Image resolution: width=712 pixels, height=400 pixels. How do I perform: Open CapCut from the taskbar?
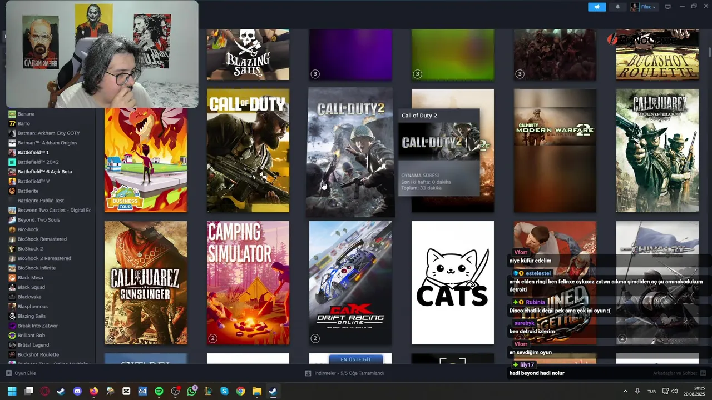coord(126,391)
